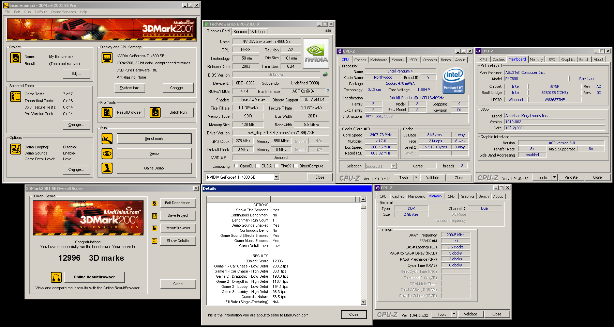Image resolution: width=614 pixels, height=327 pixels.
Task: Click the Intel Pentium 4 HT logo
Action: [x=453, y=81]
